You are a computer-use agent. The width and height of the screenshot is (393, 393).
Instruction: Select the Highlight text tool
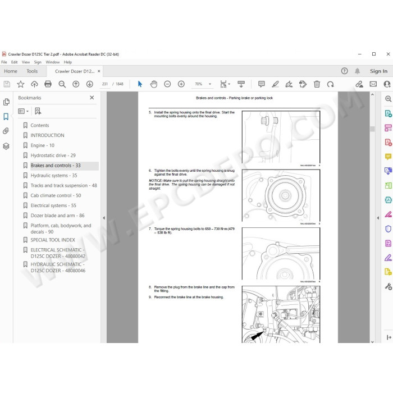pos(275,84)
